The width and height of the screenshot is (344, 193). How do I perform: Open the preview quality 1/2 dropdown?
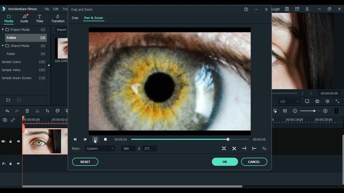pos(289,101)
